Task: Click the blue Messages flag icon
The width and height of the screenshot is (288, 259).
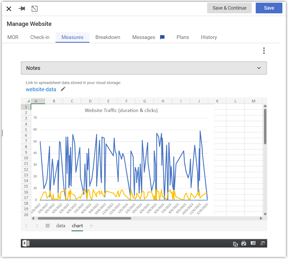Action: pyautogui.click(x=162, y=37)
